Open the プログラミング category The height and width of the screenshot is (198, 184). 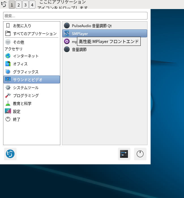click(x=32, y=96)
